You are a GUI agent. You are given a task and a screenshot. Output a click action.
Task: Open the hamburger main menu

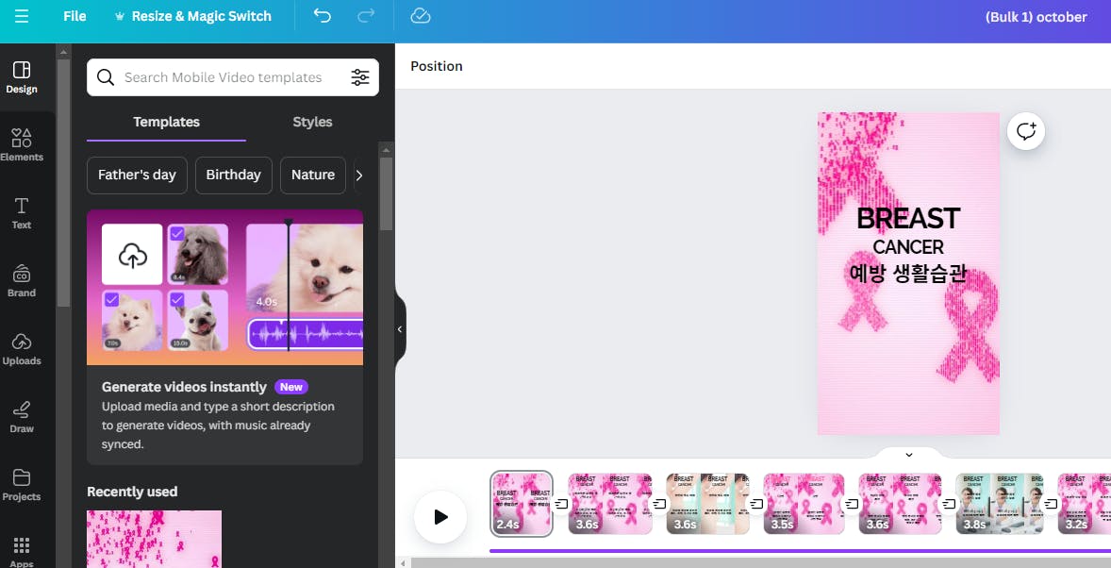[x=22, y=16]
